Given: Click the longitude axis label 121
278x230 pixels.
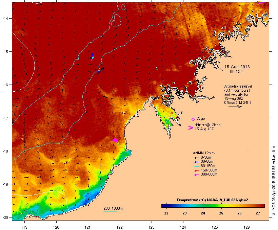Looking at the screenshot, I should tap(88, 227).
